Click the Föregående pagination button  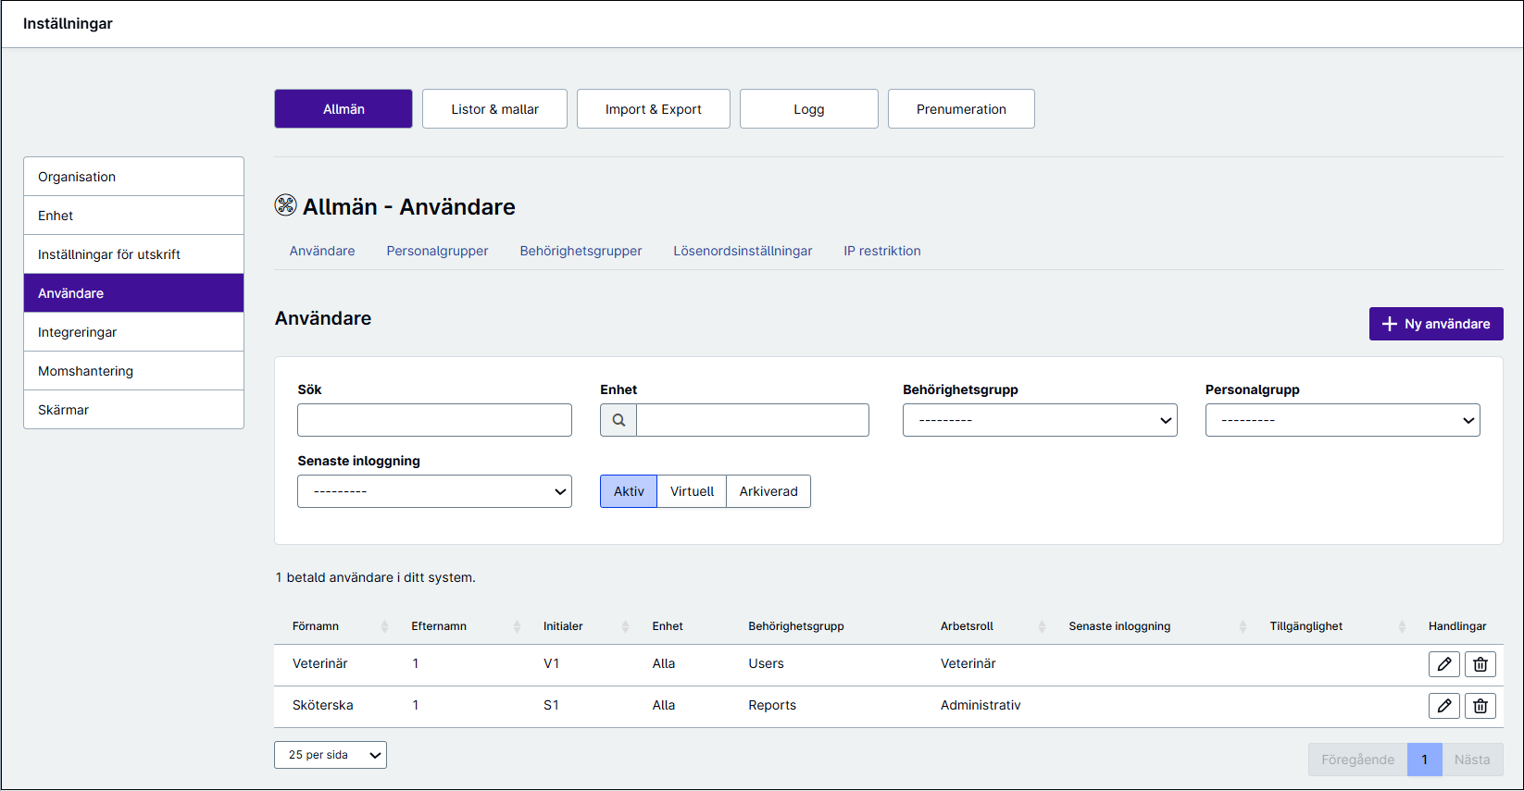1357,760
